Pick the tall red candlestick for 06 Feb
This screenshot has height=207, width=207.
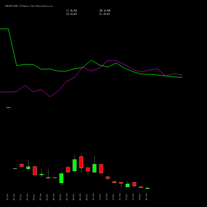point(81,162)
